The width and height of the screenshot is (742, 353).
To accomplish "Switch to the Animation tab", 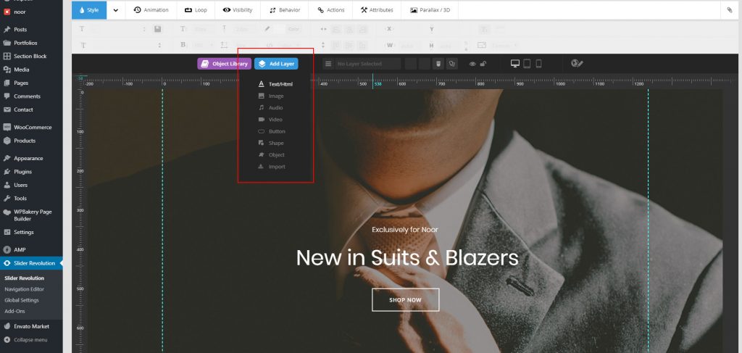I will click(151, 10).
